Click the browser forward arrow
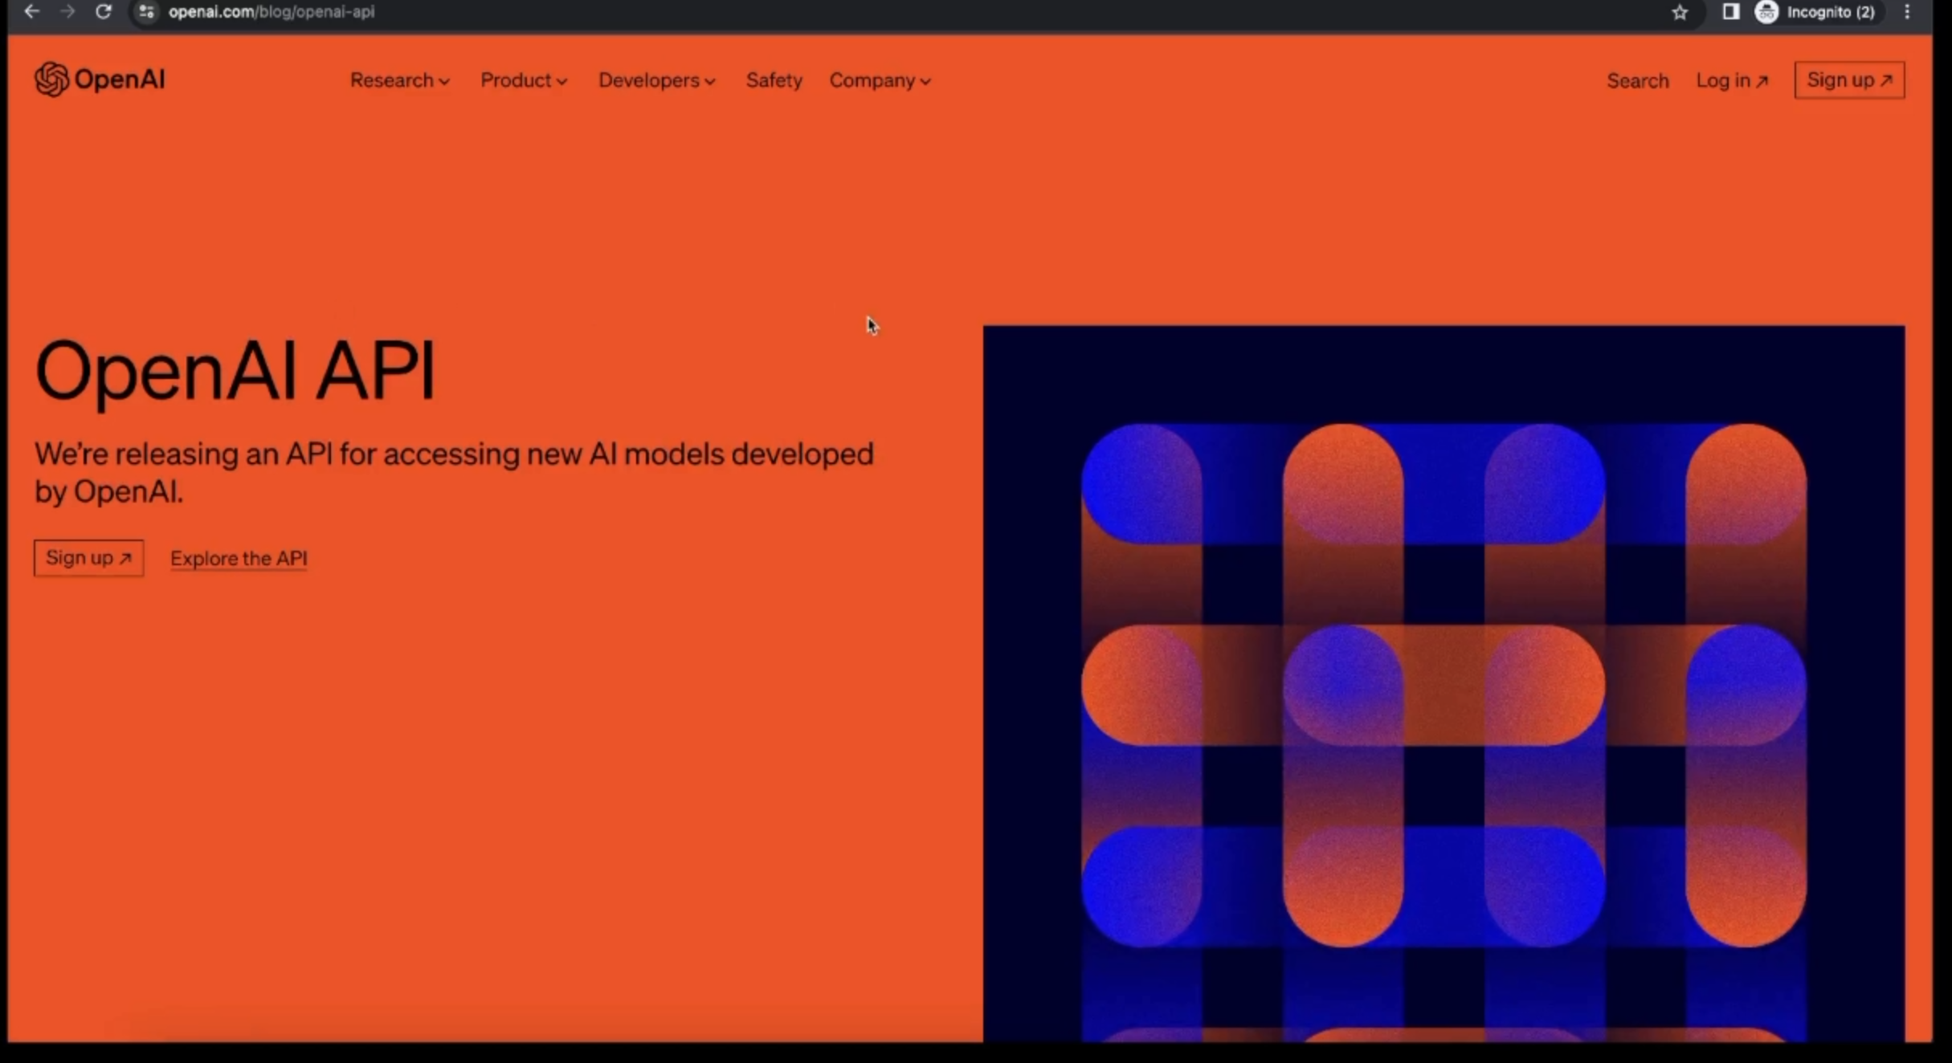1952x1063 pixels. coord(67,12)
